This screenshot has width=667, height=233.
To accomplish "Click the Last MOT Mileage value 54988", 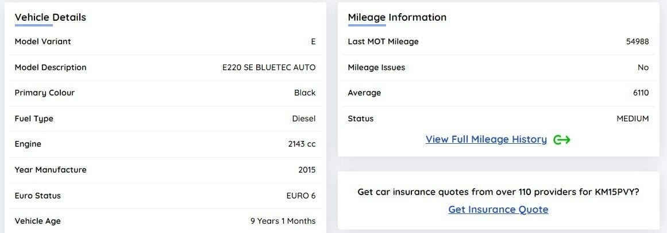I will (x=637, y=41).
